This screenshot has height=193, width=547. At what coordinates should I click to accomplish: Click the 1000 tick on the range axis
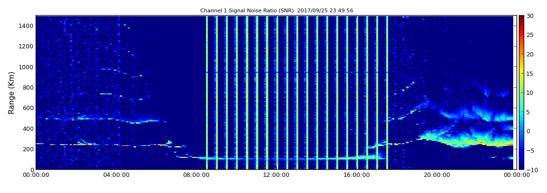click(27, 67)
